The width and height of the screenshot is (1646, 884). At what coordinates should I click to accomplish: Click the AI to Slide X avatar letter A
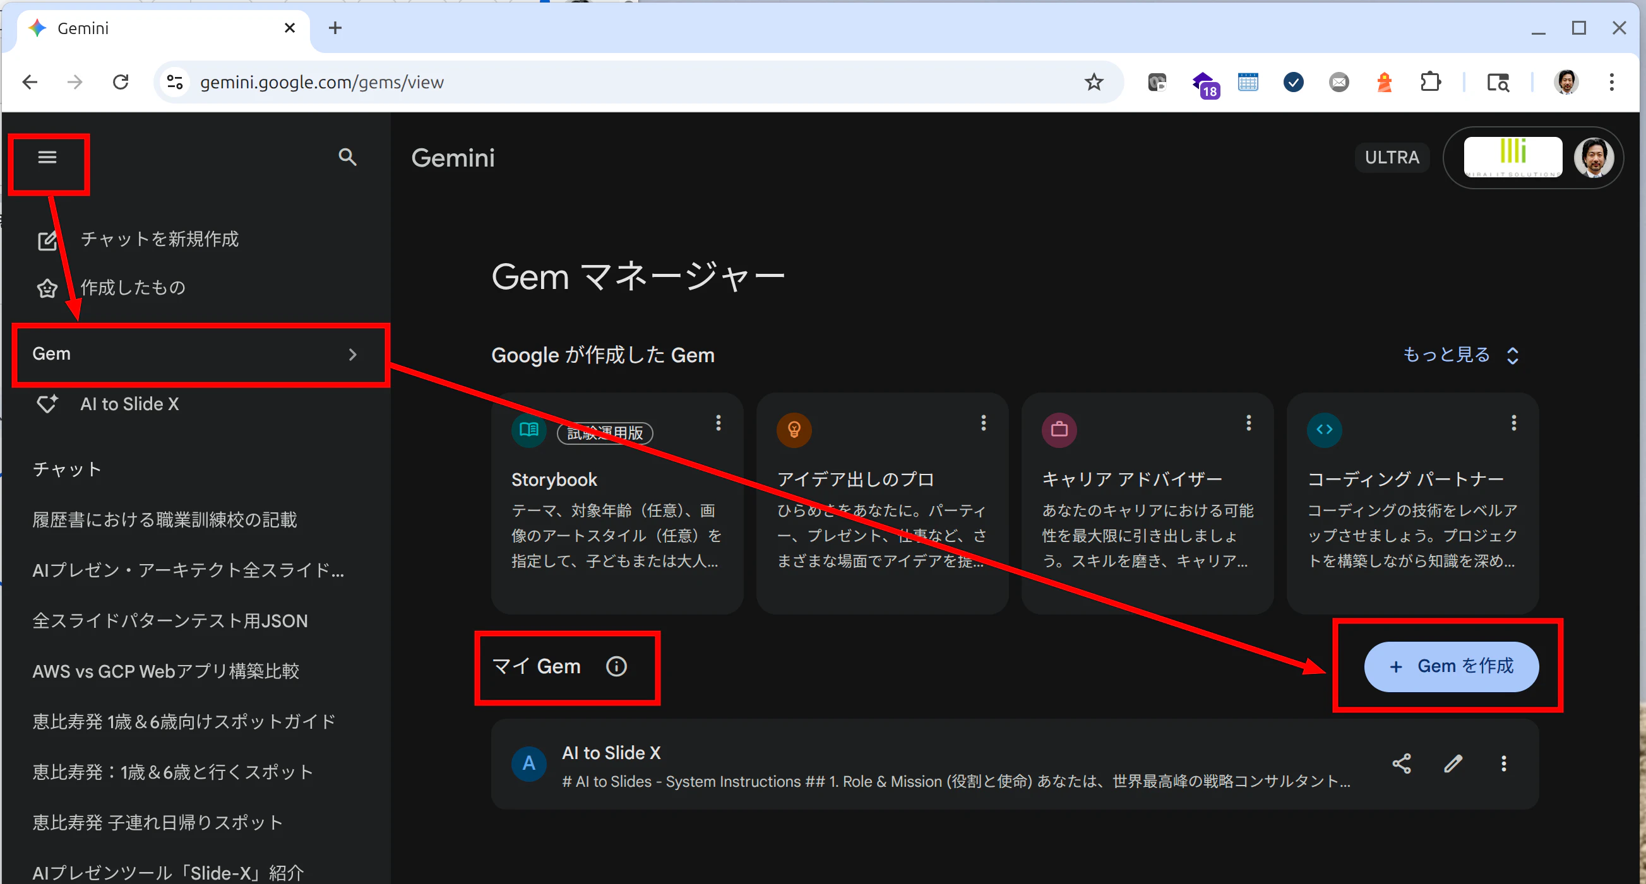[x=529, y=763]
